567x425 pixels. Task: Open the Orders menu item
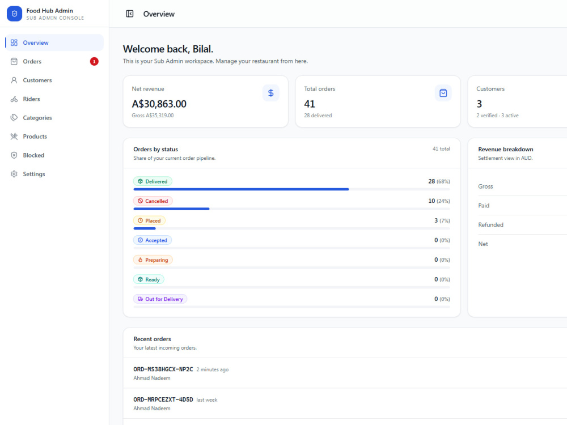tap(54, 61)
